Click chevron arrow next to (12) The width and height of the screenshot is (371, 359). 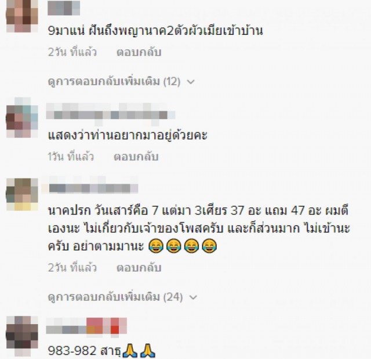(x=191, y=82)
